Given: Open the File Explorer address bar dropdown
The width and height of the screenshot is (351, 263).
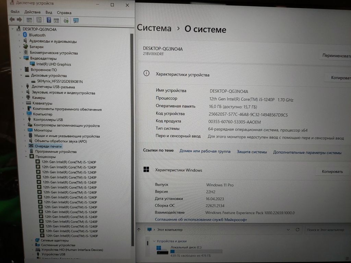Looking at the screenshot, I should coord(288,230).
